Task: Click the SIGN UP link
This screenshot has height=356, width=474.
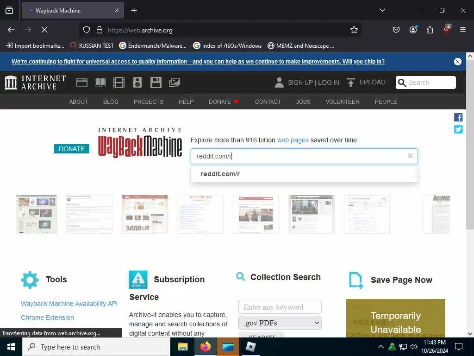Action: [300, 83]
